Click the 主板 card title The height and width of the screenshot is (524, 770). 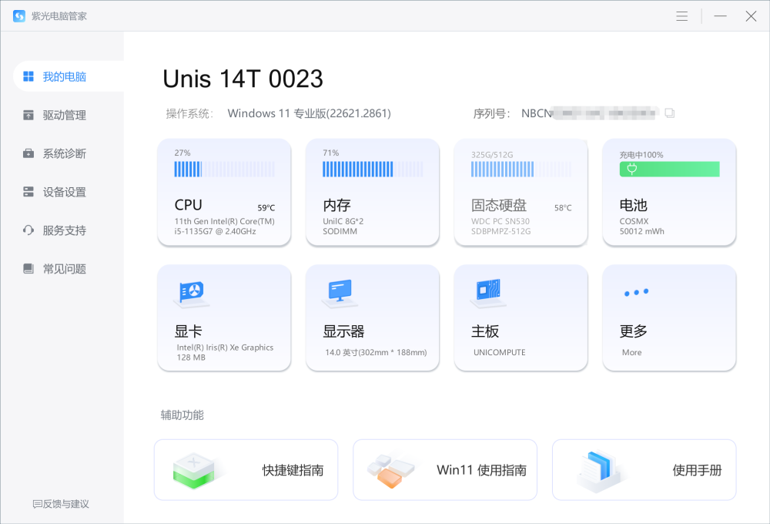(x=485, y=331)
